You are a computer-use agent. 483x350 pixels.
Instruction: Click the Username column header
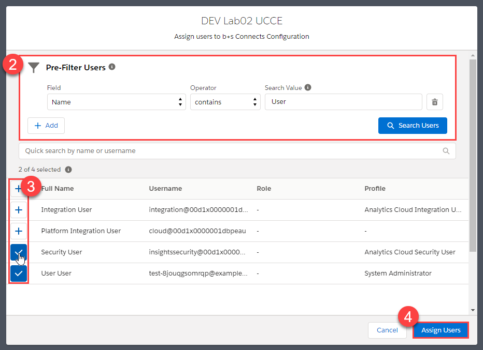[165, 189]
